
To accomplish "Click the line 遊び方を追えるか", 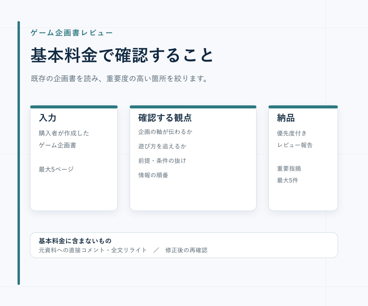I will tap(162, 146).
